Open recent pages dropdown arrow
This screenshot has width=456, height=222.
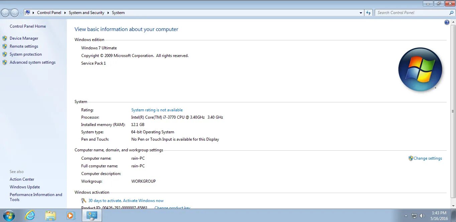pos(21,13)
